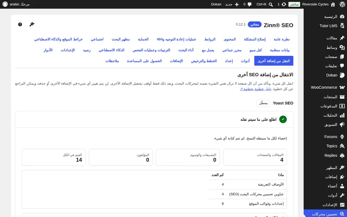Image resolution: width=347 pixels, height=217 pixels.
Task: Click the التحليلات bar chart icon
Action: click(342, 115)
